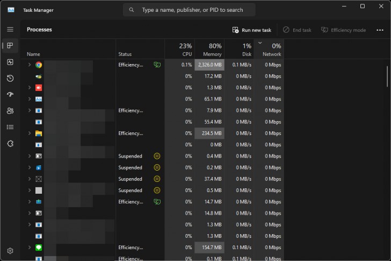391x261 pixels.
Task: Sort by the Network column header
Action: [x=269, y=49]
